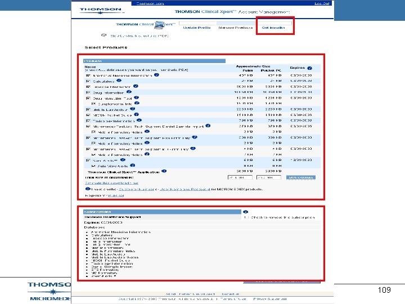Toggle the Disease Information checkbox
This screenshot has width=405, height=304.
coord(88,87)
